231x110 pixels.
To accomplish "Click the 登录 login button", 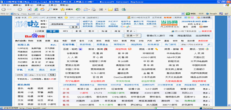I will (75, 27).
